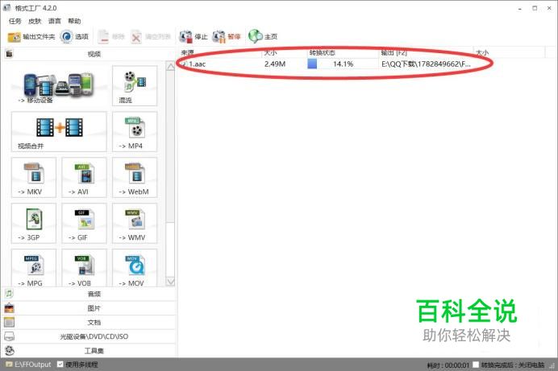Open the Help menu
Viewport: 558px width, 371px height.
tap(74, 21)
